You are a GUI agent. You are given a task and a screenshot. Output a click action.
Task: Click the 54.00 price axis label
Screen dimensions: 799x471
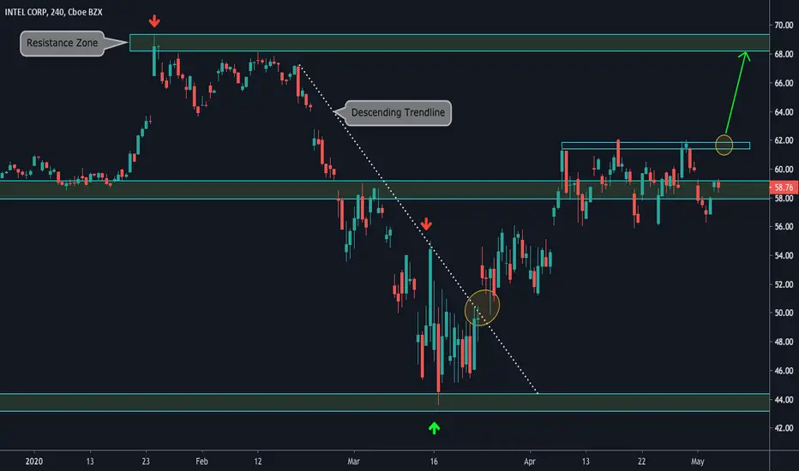pyautogui.click(x=784, y=255)
